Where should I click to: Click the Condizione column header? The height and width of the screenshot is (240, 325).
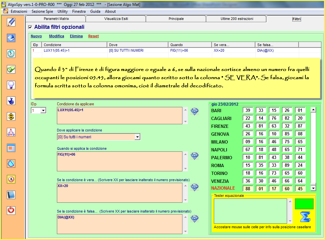pyautogui.click(x=74, y=45)
